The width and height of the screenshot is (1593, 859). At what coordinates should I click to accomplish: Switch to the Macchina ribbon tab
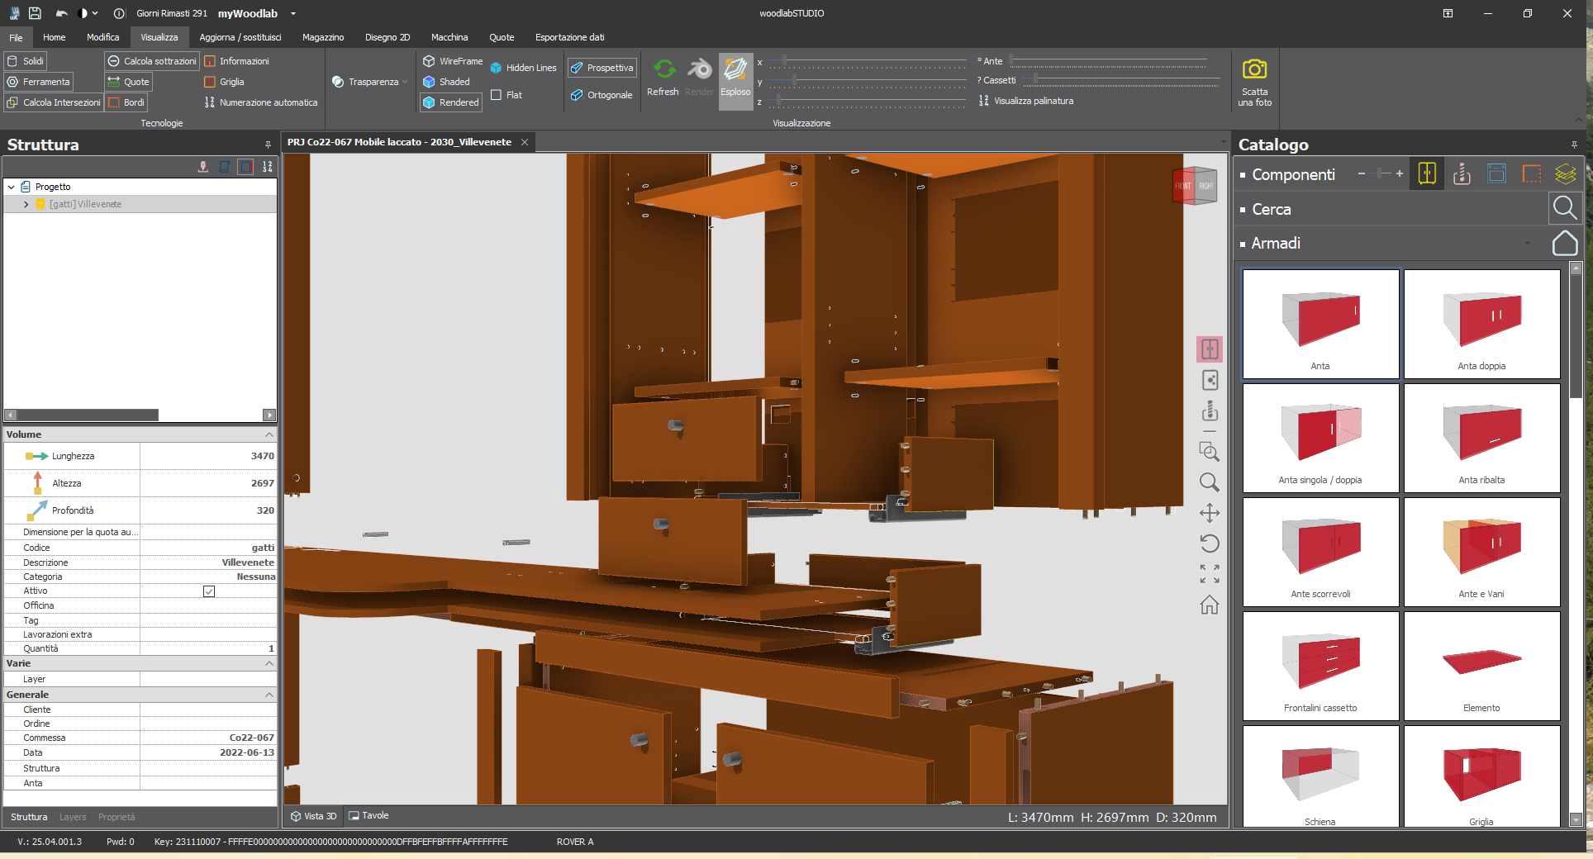point(449,37)
